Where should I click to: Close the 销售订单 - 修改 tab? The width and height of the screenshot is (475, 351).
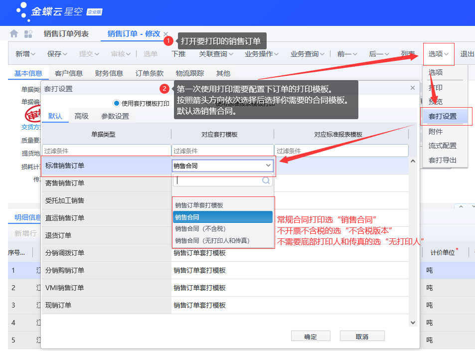165,34
